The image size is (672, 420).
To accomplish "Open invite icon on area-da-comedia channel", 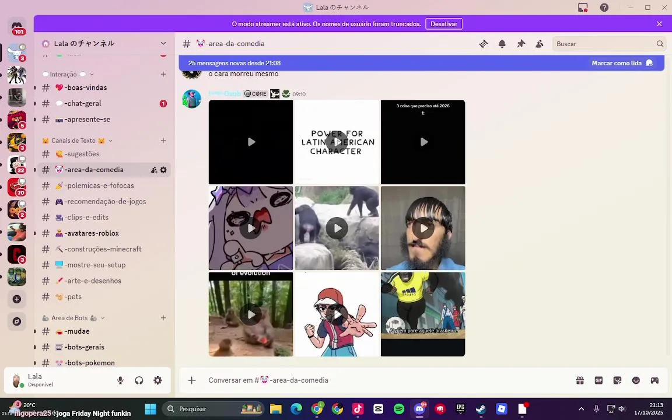I will tap(154, 170).
